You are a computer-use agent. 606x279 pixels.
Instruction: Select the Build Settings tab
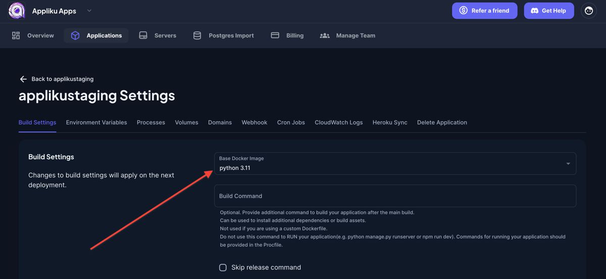[x=37, y=122]
